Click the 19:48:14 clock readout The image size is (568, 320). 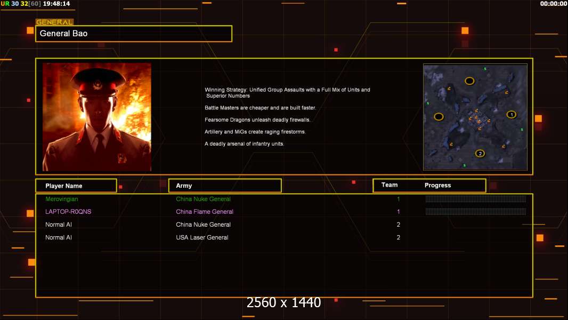point(56,4)
